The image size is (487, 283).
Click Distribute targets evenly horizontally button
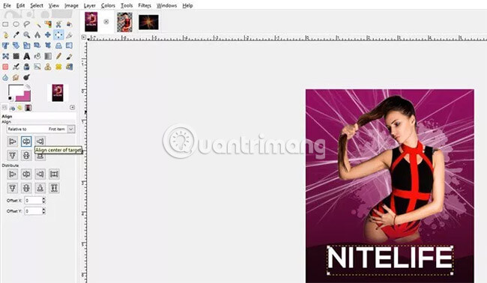point(54,174)
